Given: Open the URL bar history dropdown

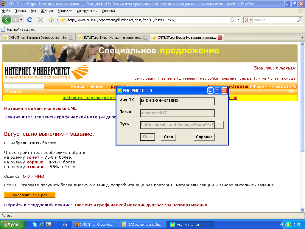Looking at the screenshot, I should tap(238, 20).
